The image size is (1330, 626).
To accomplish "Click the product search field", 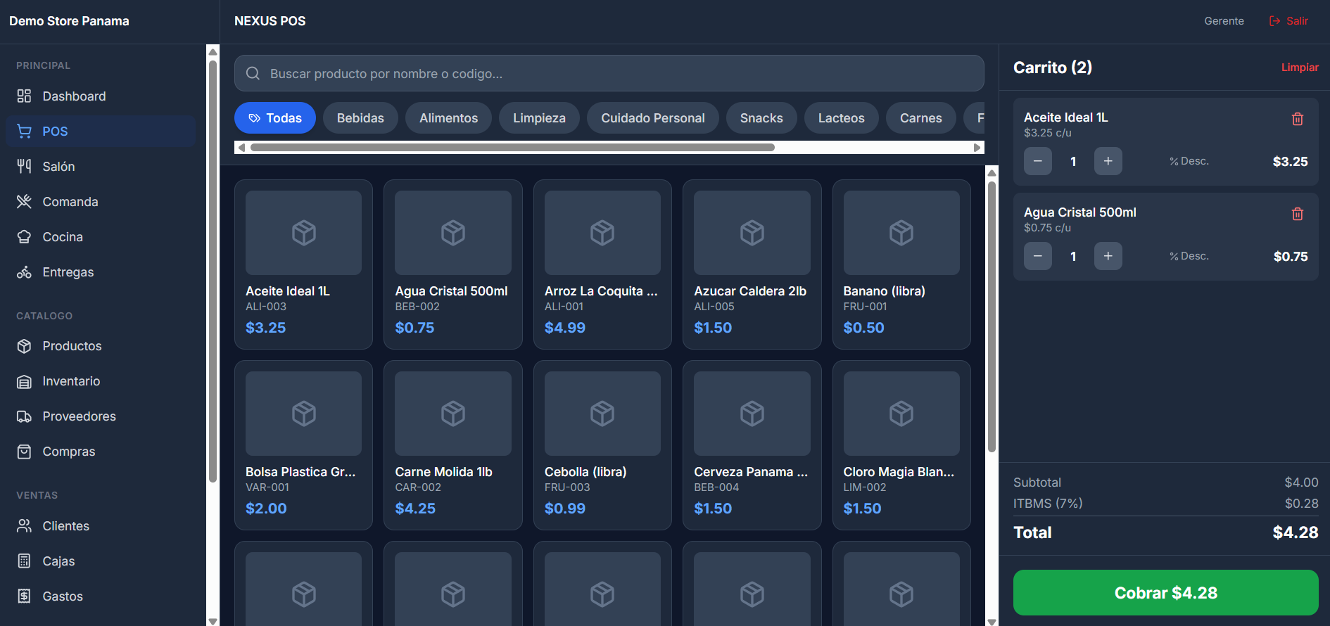I will [x=609, y=74].
